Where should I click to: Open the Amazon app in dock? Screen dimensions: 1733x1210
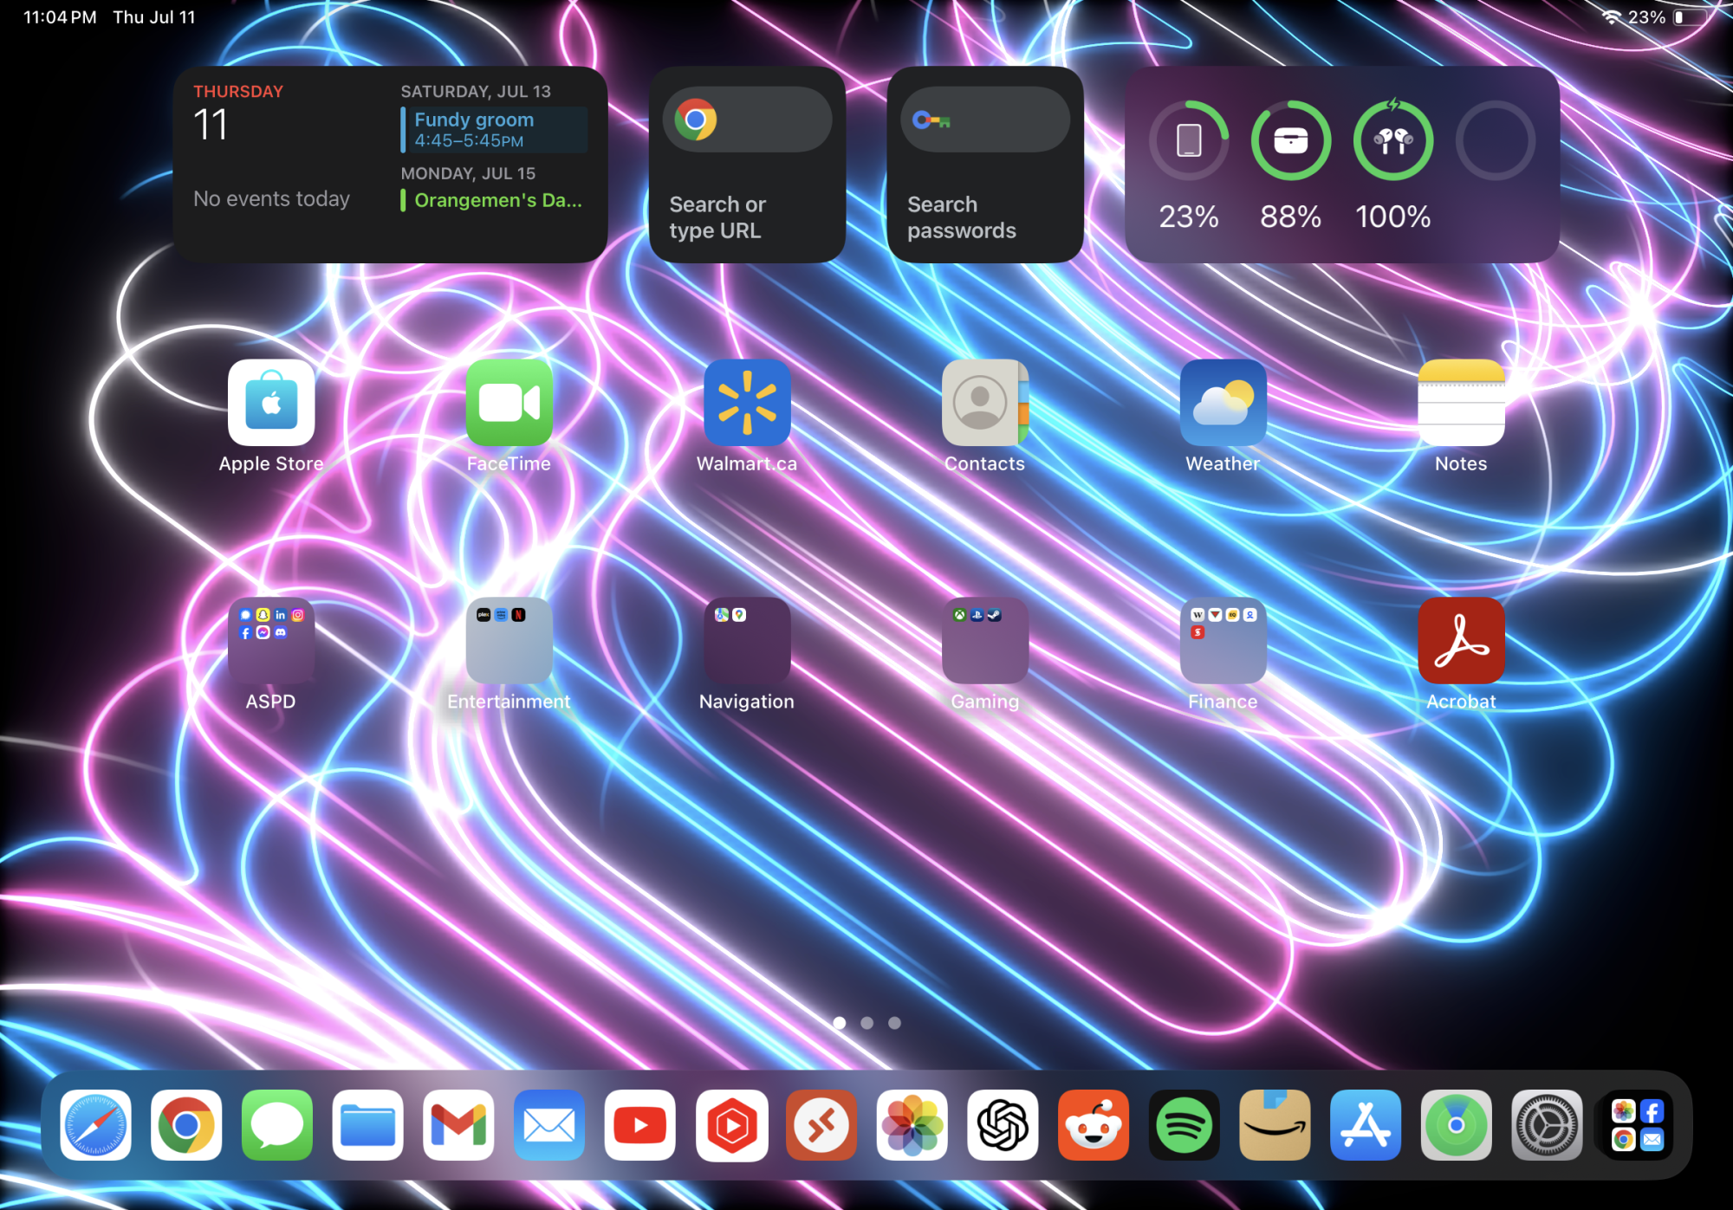pyautogui.click(x=1275, y=1125)
